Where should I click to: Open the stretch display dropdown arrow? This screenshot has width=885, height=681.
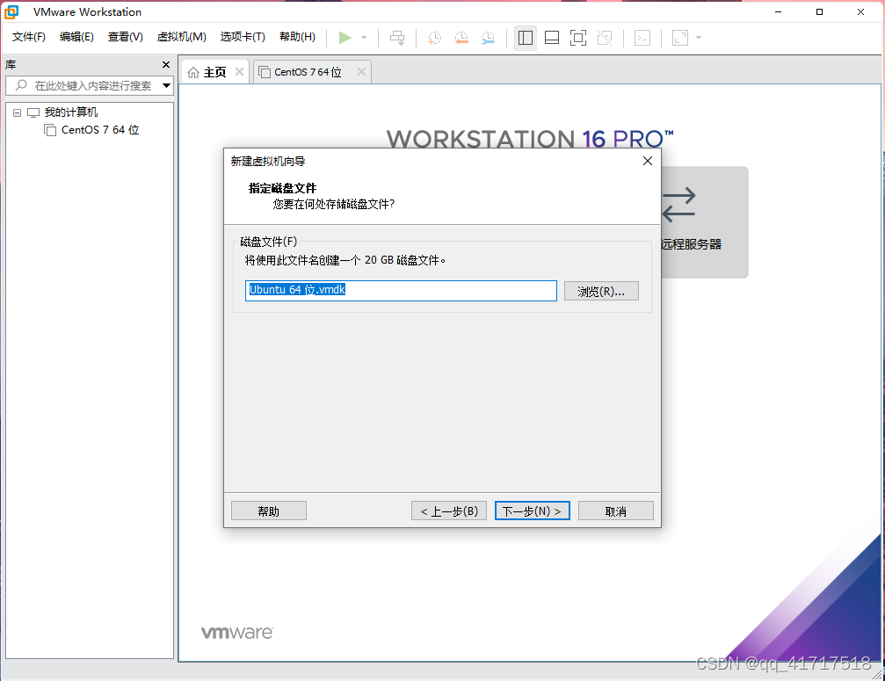tap(699, 38)
